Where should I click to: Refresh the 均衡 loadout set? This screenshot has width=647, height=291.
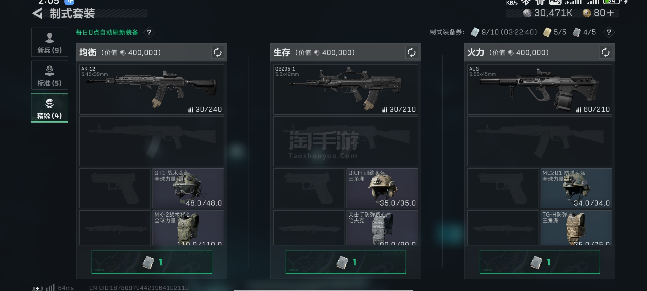(x=218, y=52)
